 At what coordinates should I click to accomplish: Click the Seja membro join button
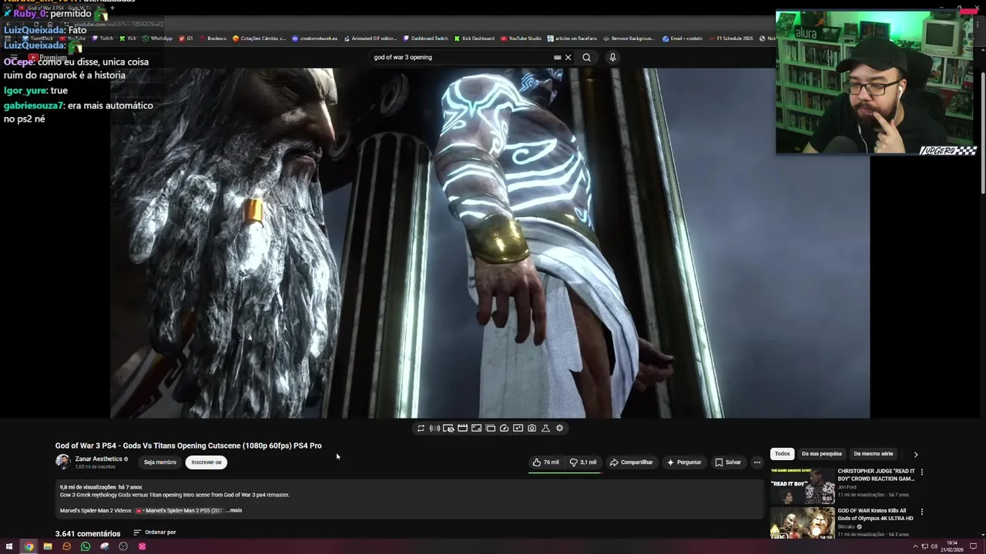(x=160, y=462)
